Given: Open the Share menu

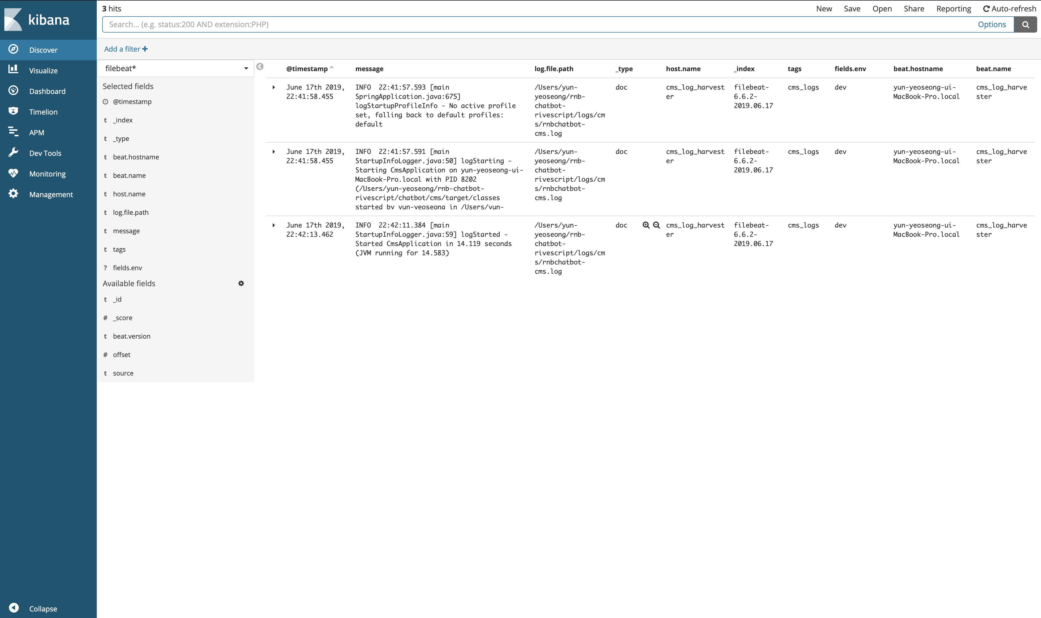Looking at the screenshot, I should tap(914, 9).
